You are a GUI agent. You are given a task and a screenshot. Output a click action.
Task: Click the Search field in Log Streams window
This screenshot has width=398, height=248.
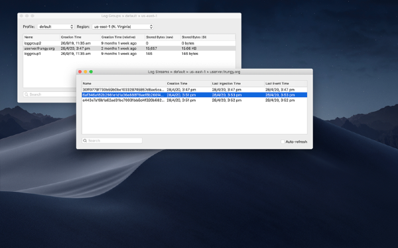112,140
